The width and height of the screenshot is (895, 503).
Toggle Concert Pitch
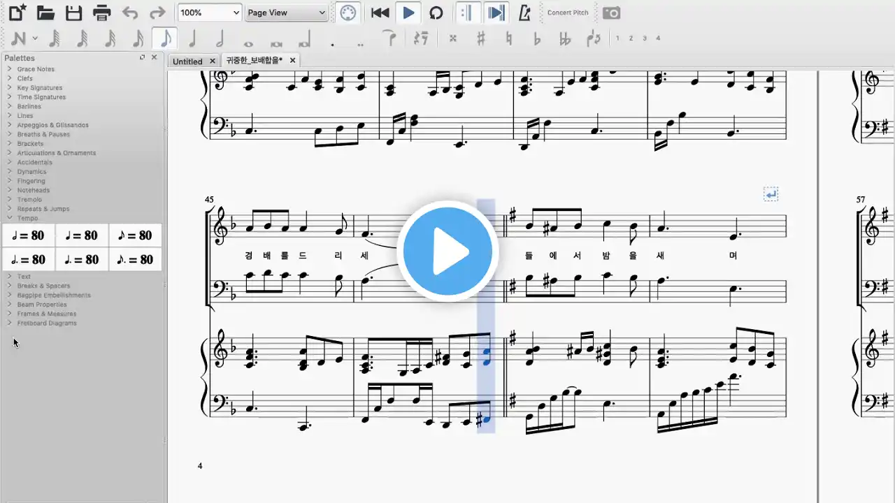(568, 13)
